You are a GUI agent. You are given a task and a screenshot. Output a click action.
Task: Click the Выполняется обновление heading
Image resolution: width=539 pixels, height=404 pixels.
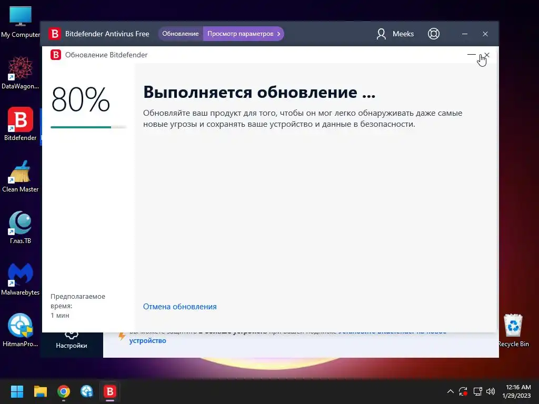[x=259, y=92]
